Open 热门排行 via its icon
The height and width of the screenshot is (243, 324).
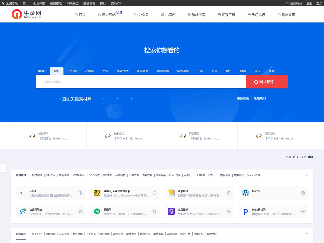pyautogui.click(x=249, y=15)
